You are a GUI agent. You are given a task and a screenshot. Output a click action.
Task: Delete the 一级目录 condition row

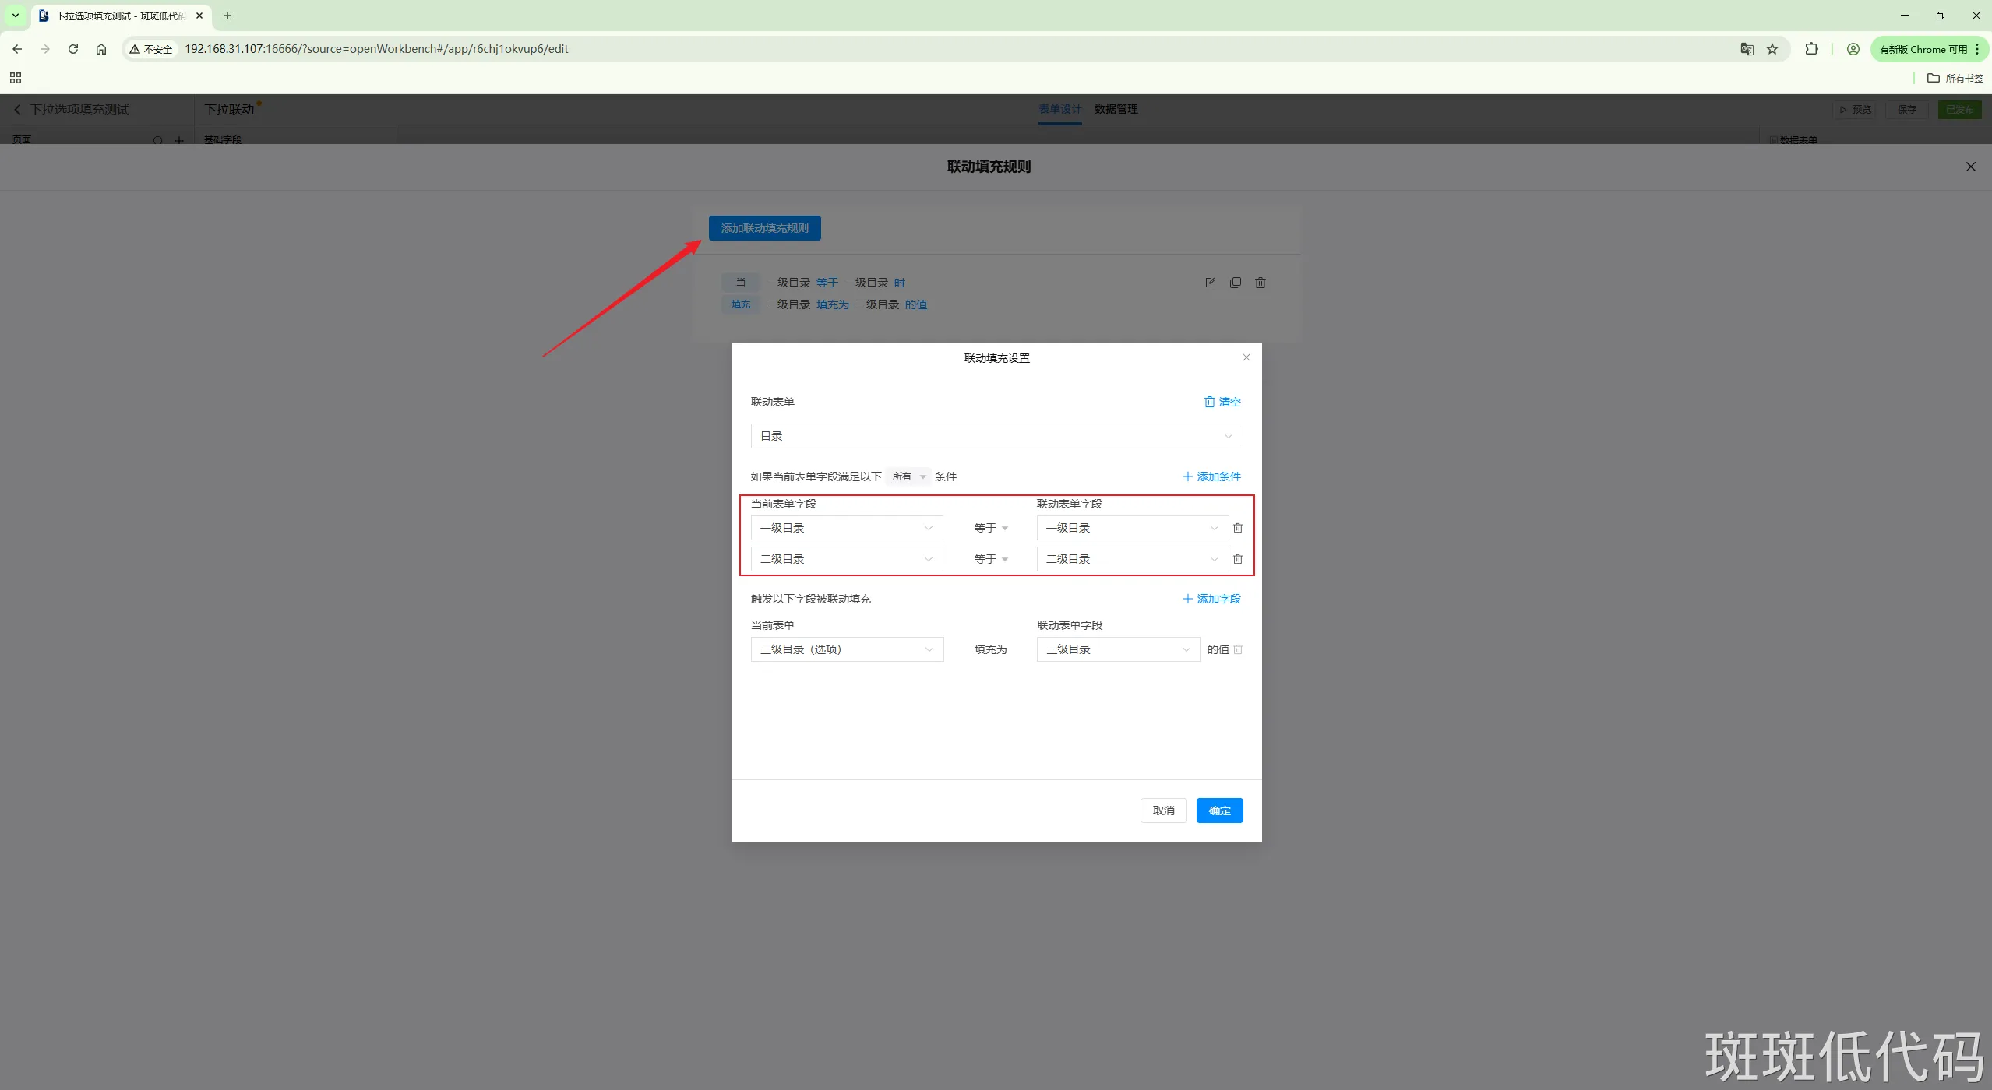coord(1237,528)
